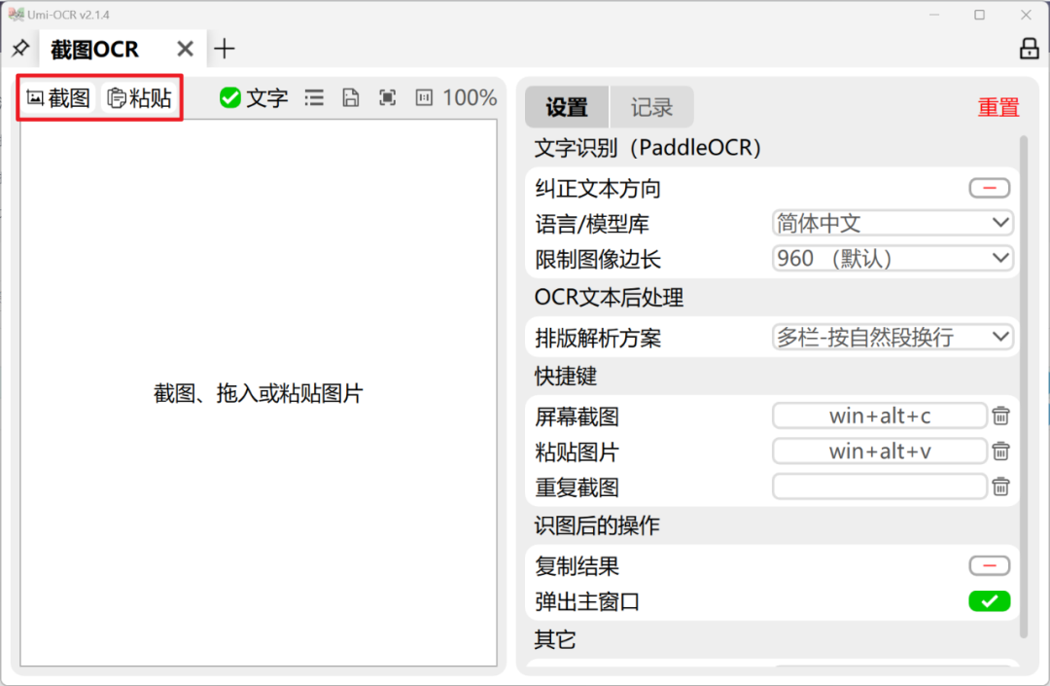Click the 重置 (reset) link
Screen dimensions: 1050x686
[x=998, y=107]
